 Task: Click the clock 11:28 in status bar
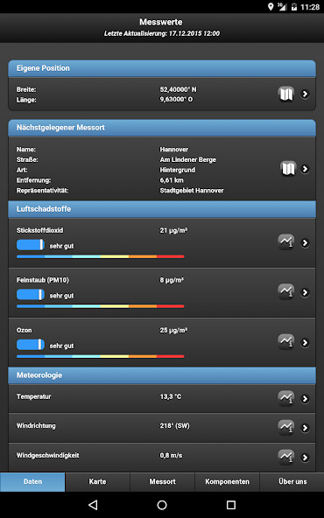310,7
